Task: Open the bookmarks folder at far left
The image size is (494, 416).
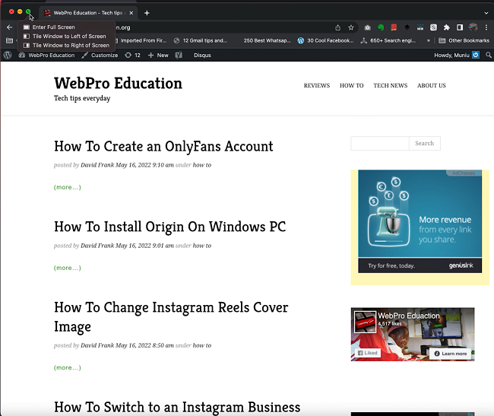Action: click(9, 40)
